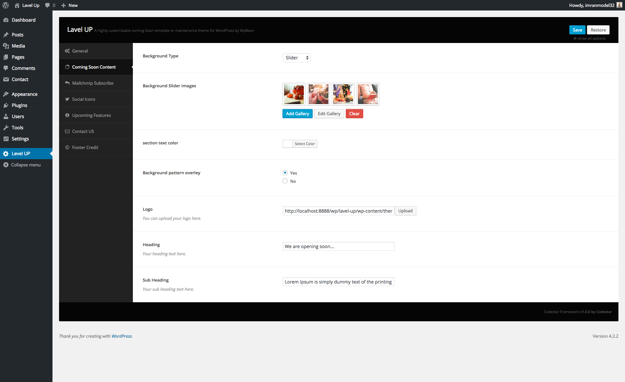Image resolution: width=625 pixels, height=382 pixels.
Task: Click the section text color swatch
Action: (288, 144)
